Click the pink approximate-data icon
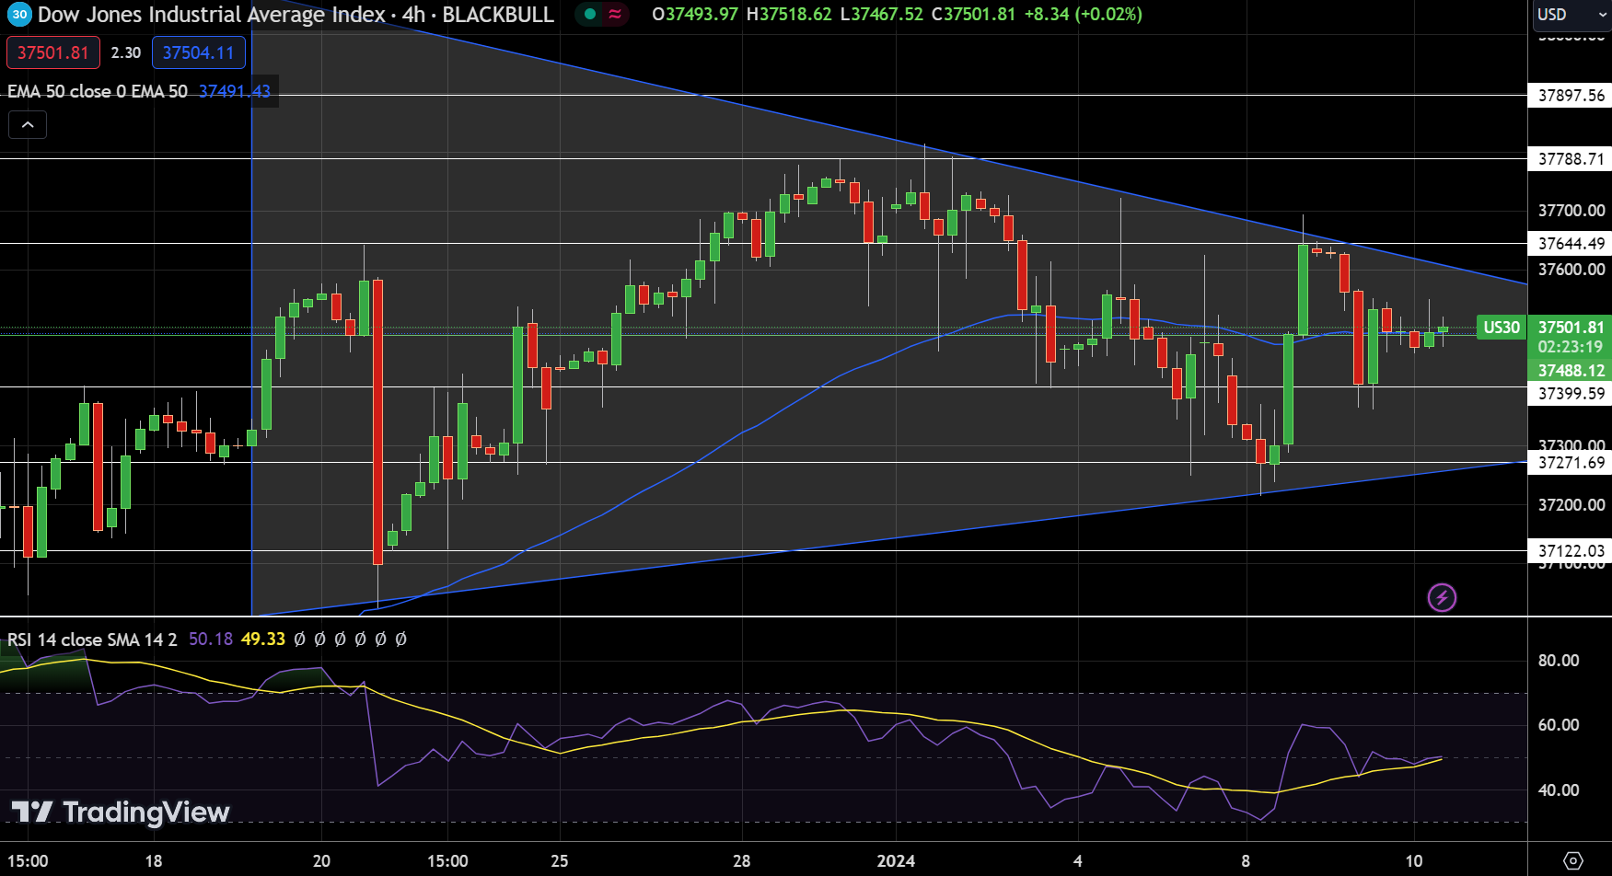Viewport: 1612px width, 876px height. [x=615, y=15]
